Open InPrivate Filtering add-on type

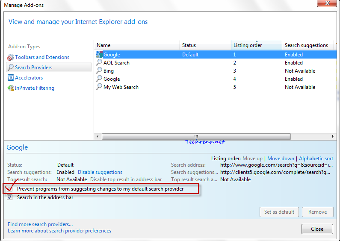click(35, 88)
